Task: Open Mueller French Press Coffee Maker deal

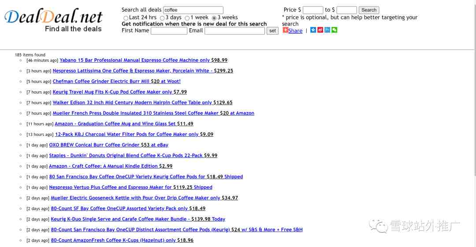Action: 153,113
